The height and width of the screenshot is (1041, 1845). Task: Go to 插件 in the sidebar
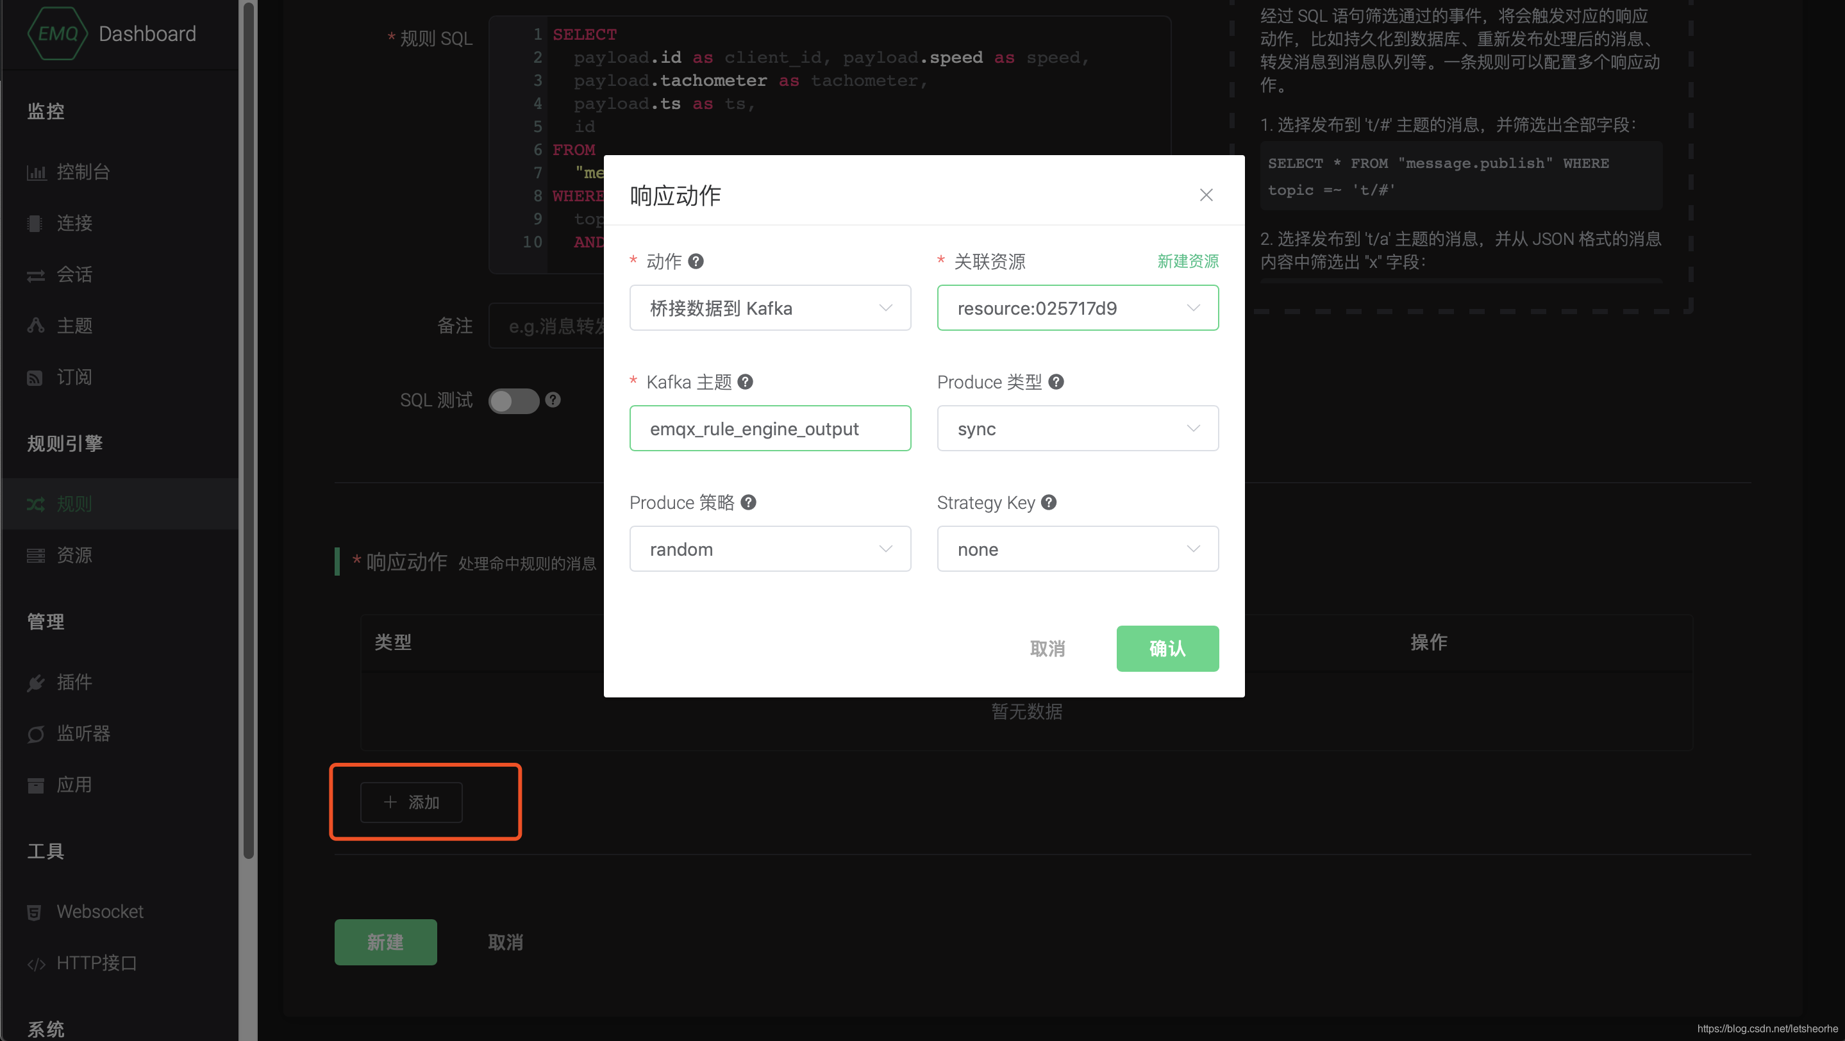(74, 681)
